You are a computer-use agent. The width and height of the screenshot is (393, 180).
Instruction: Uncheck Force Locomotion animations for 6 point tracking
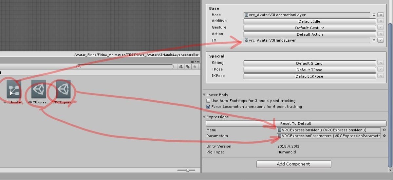tap(208, 107)
